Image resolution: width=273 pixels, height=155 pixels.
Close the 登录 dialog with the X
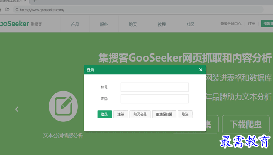(201, 70)
